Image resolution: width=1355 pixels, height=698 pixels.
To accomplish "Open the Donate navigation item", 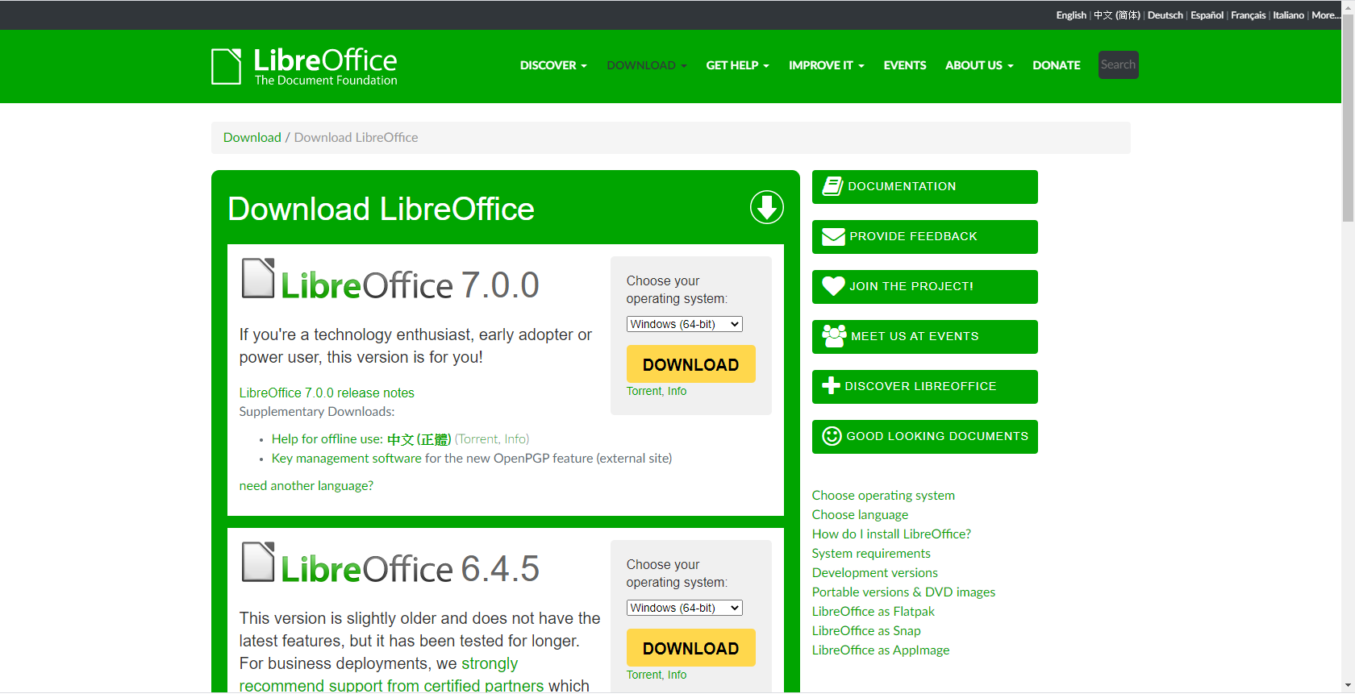I will point(1057,65).
